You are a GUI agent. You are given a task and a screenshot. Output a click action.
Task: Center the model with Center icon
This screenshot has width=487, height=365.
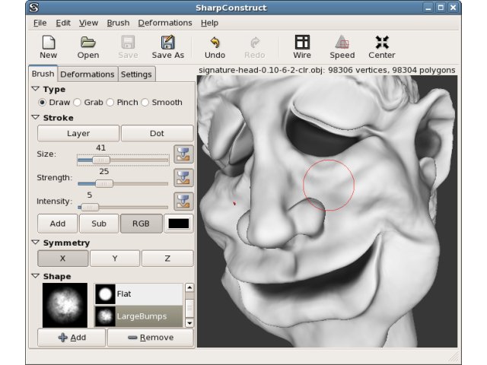(x=382, y=43)
